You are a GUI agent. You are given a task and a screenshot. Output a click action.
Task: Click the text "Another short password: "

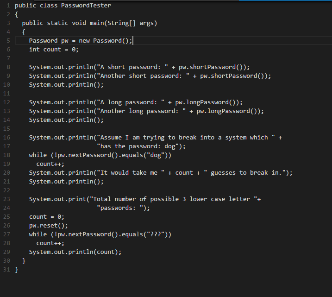click(x=143, y=76)
